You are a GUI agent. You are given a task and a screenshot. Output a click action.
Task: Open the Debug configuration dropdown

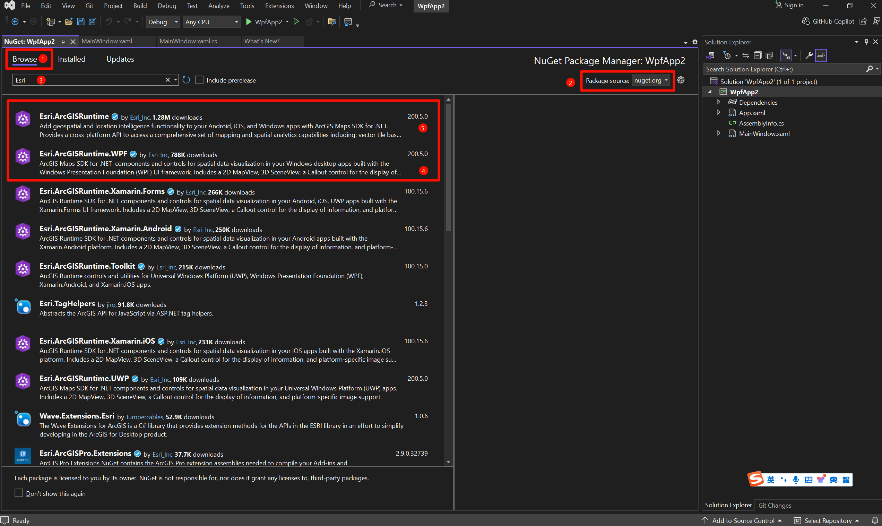[163, 22]
